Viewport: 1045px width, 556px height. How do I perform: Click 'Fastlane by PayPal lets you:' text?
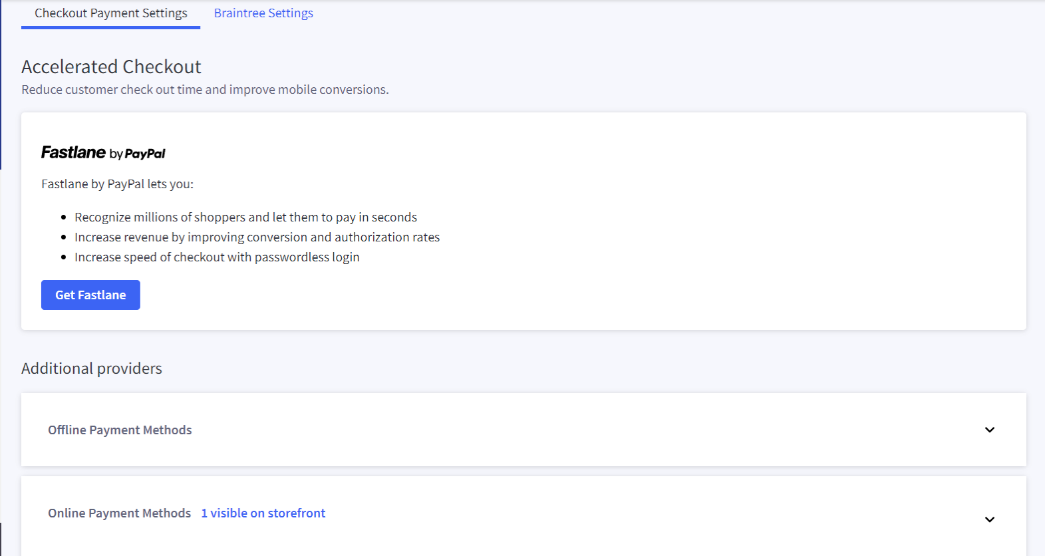(x=117, y=184)
